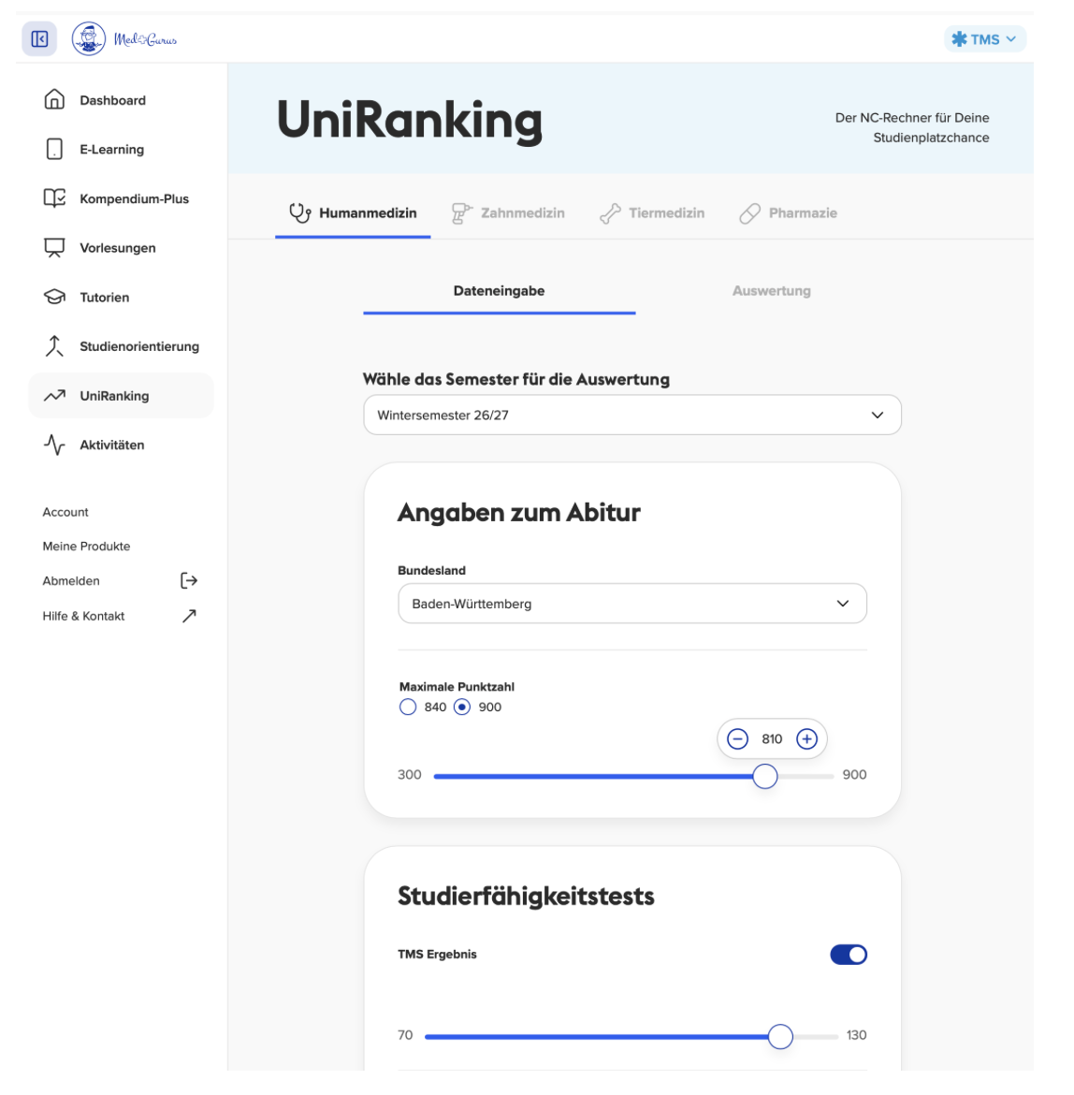Open E-Learning via the tablet icon
Screen dimensions: 1074x1095
pyautogui.click(x=55, y=150)
